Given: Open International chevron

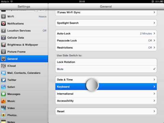Looking at the screenshot, I should coord(154,94).
